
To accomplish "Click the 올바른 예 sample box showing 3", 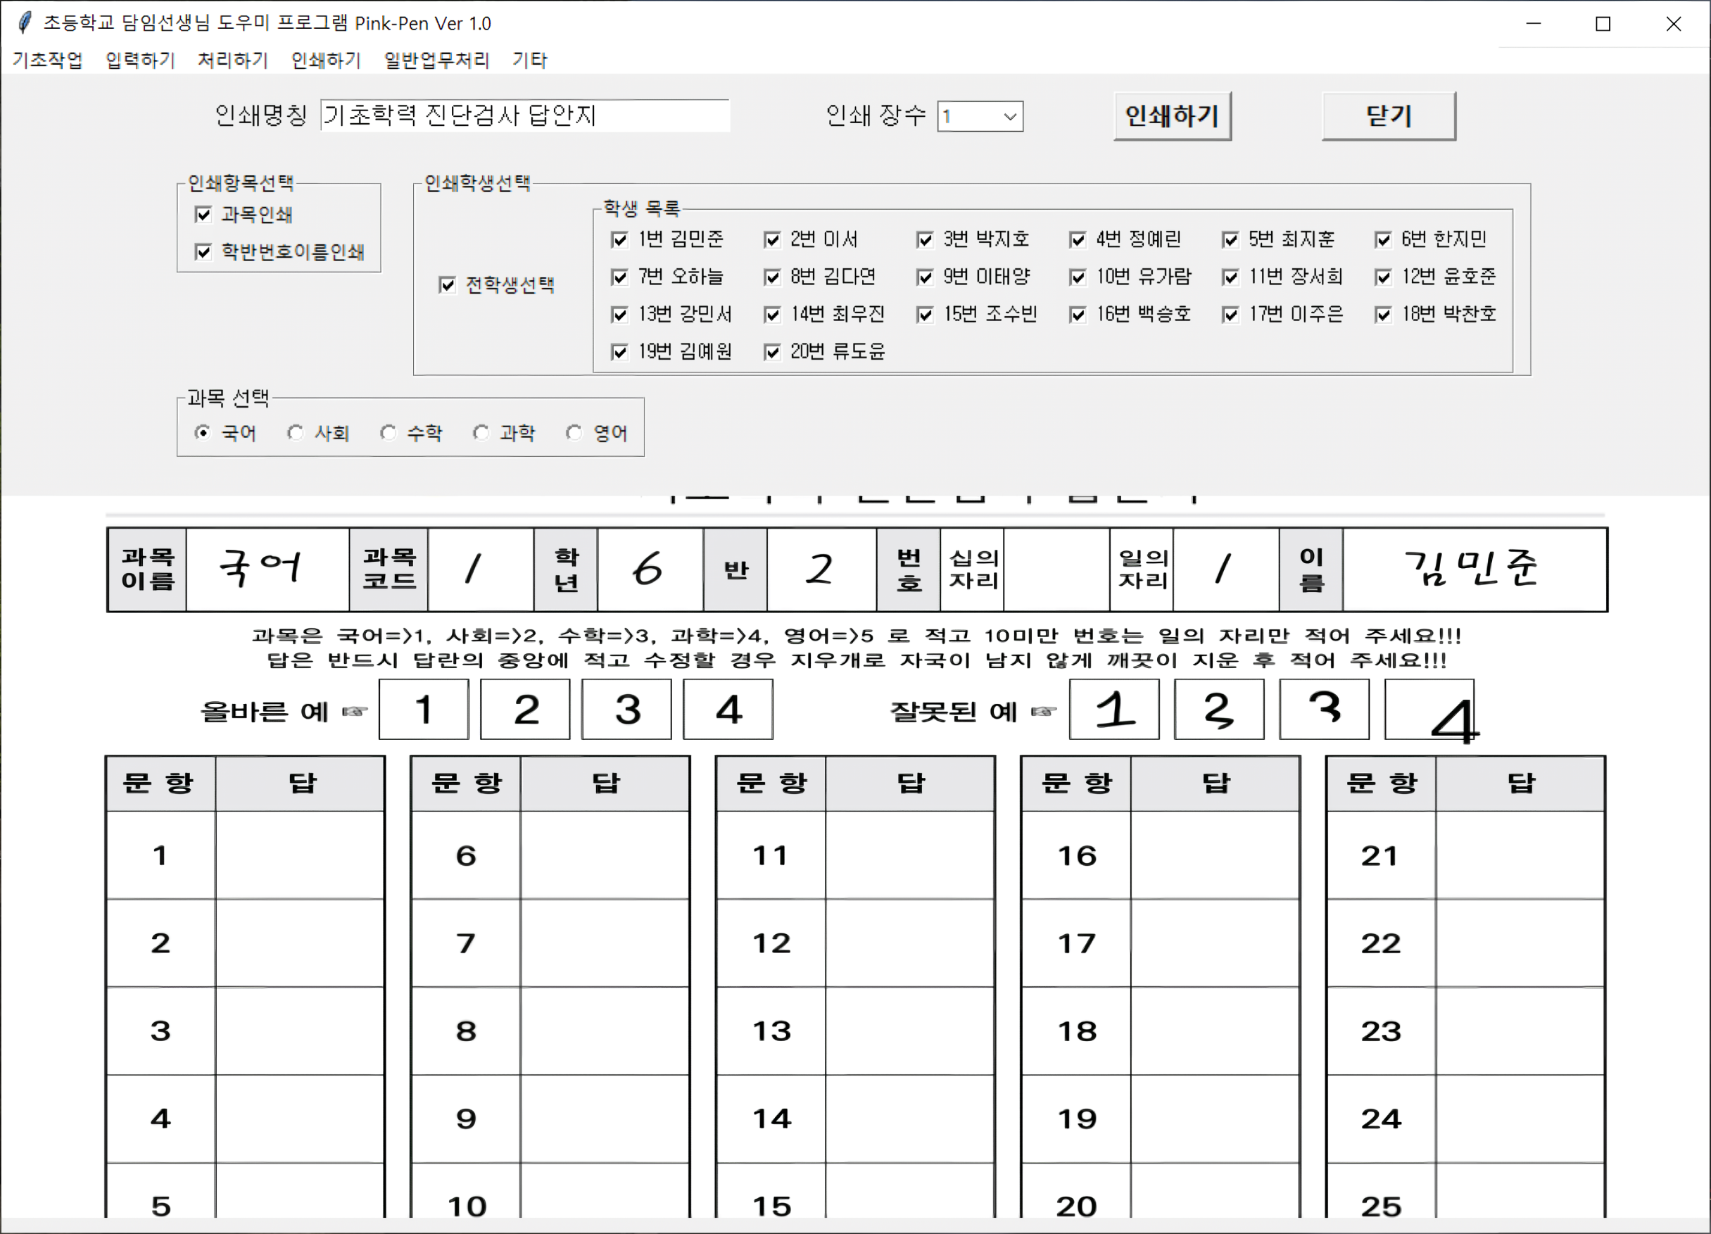I will click(626, 710).
